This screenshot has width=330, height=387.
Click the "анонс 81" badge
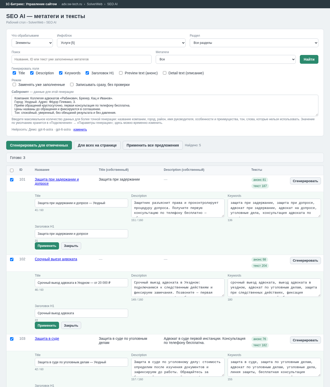(260, 180)
